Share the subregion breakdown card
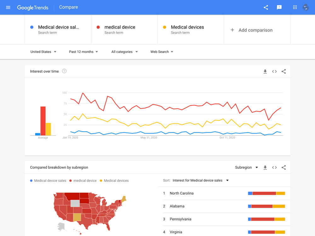Viewport: 315px width, 236px height. pos(283,167)
